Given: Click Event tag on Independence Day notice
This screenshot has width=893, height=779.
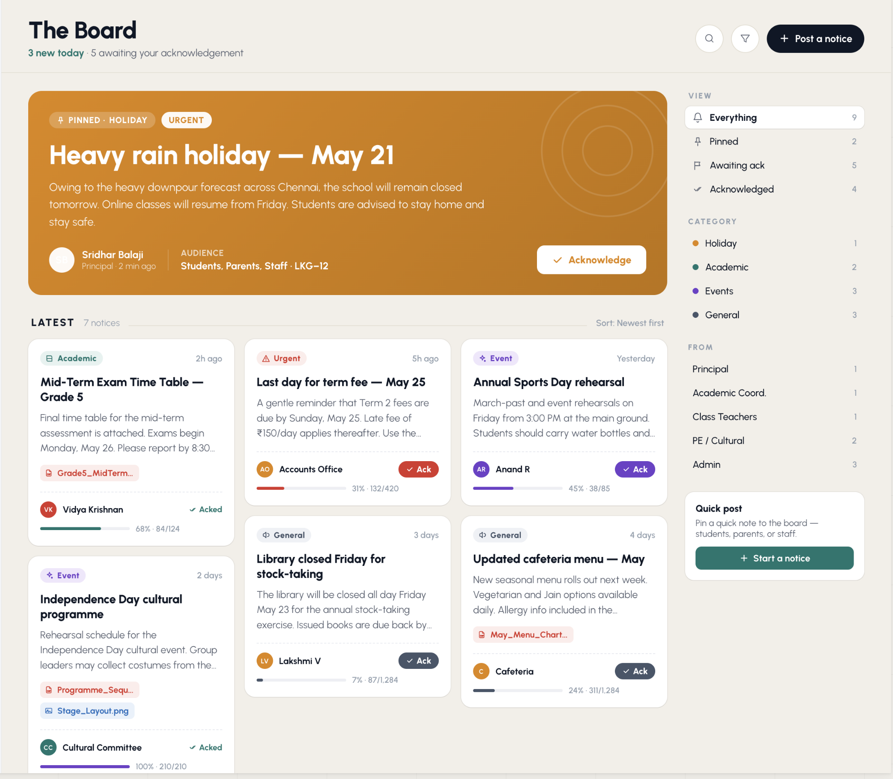Looking at the screenshot, I should pos(63,575).
